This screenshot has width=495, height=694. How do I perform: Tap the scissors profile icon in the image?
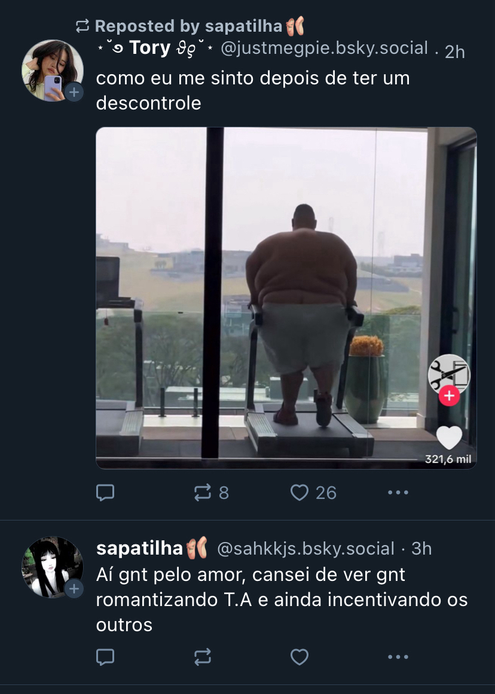click(x=449, y=374)
